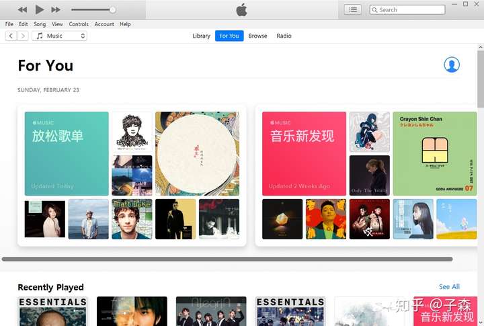Open the Up Next list view icon
The image size is (484, 326).
click(353, 10)
